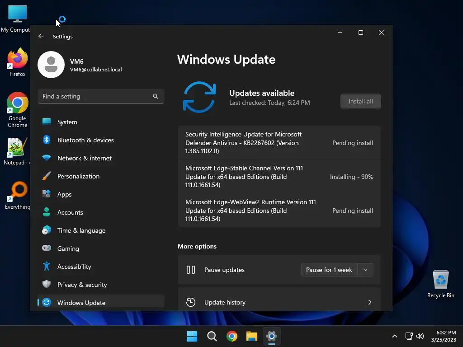Click VM6@collabnet.local email text
The height and width of the screenshot is (347, 463).
point(96,70)
